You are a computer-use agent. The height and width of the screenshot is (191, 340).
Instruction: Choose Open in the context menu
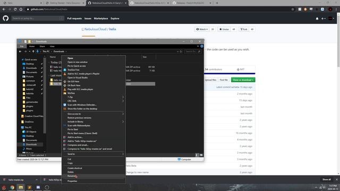[70, 58]
